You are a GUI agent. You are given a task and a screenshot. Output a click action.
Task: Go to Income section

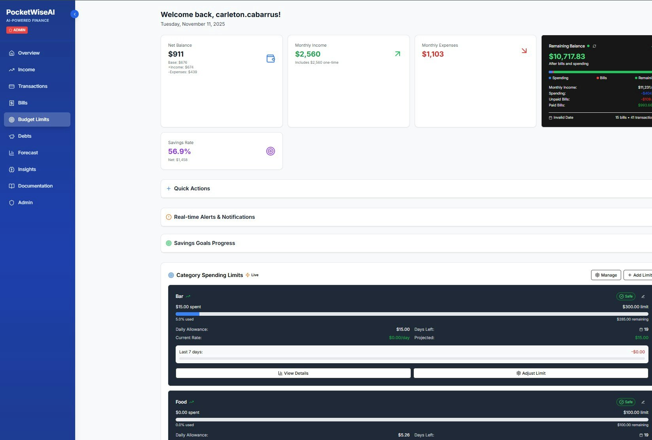coord(37,70)
